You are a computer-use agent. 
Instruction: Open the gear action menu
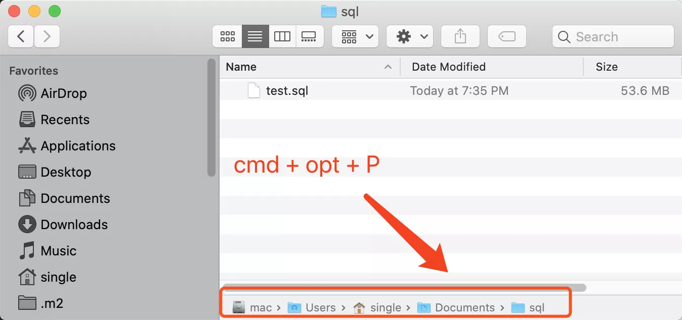tap(410, 36)
